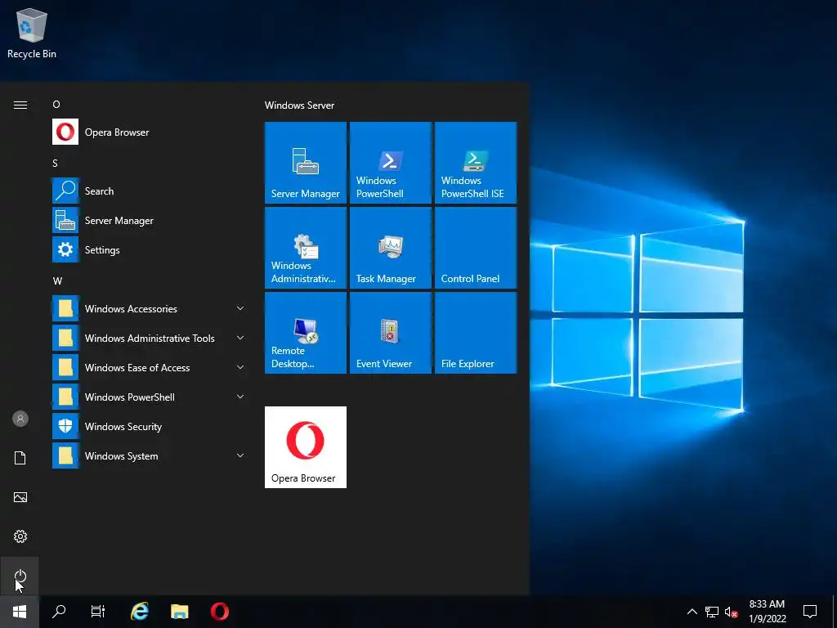The width and height of the screenshot is (837, 628).
Task: Expand the Windows PowerShell folder chevron
Action: pos(240,397)
